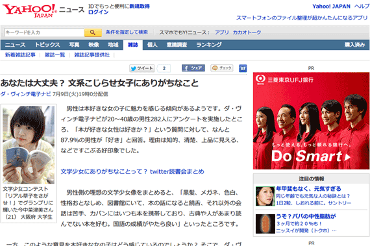Image resolution: width=370 pixels, height=246 pixels.
Task: Click the Facebook シェア button
Action: coord(193,68)
